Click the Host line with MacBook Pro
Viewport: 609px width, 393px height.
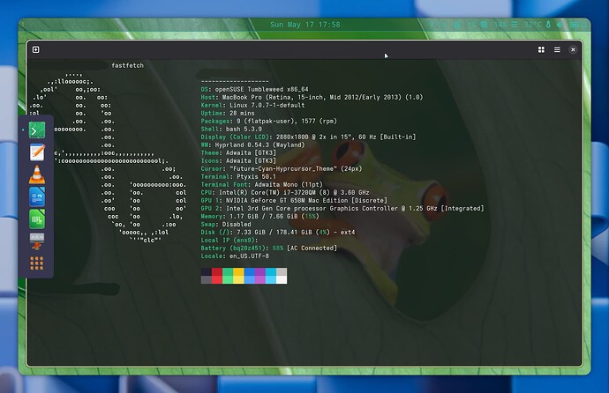(x=312, y=97)
